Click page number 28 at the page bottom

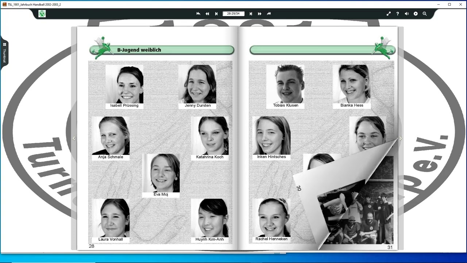point(92,246)
